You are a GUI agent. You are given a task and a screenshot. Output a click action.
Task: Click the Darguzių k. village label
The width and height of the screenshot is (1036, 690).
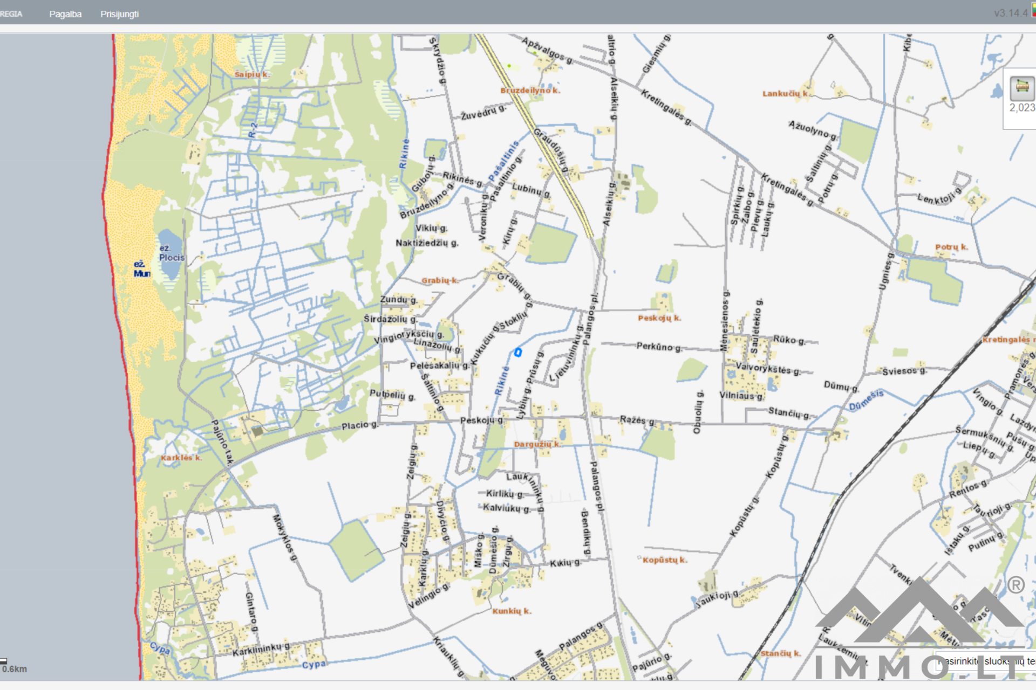click(x=536, y=444)
